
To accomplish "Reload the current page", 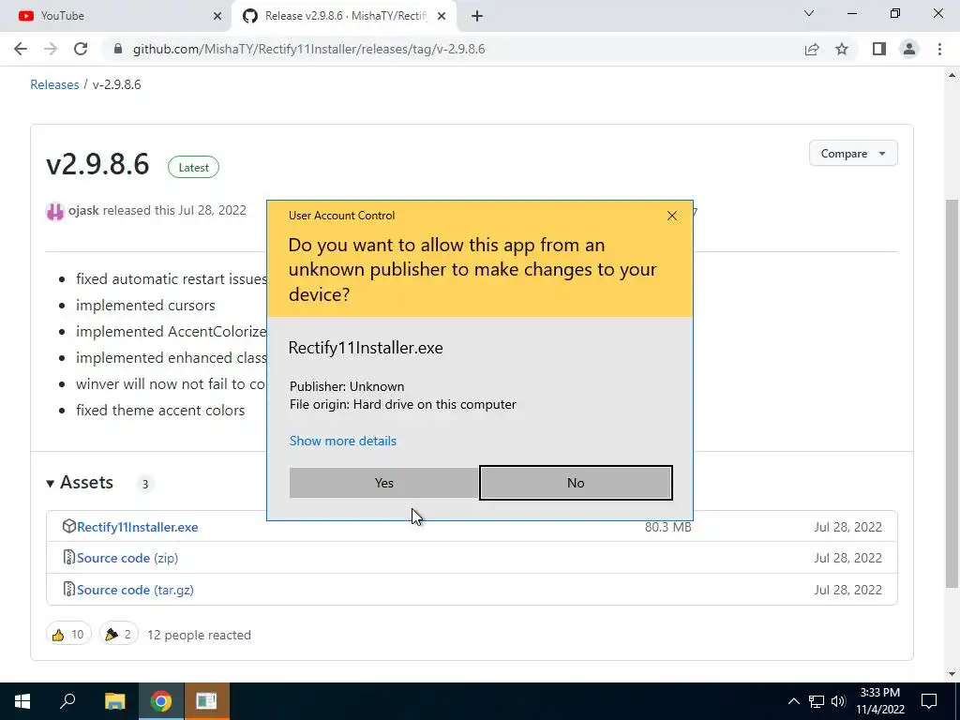I will click(81, 49).
